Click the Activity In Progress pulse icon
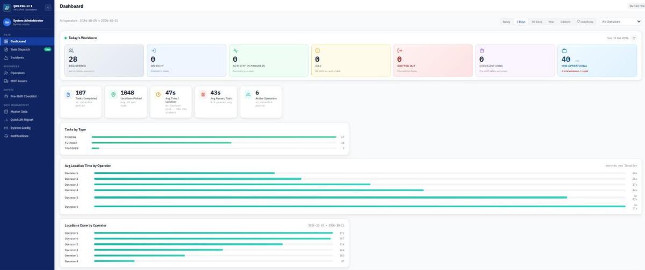645x270 pixels. pos(235,50)
